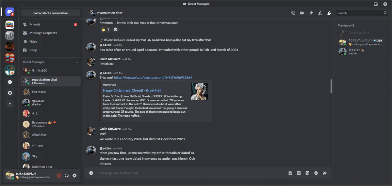Click the chat scrollbar thumb

[332, 86]
